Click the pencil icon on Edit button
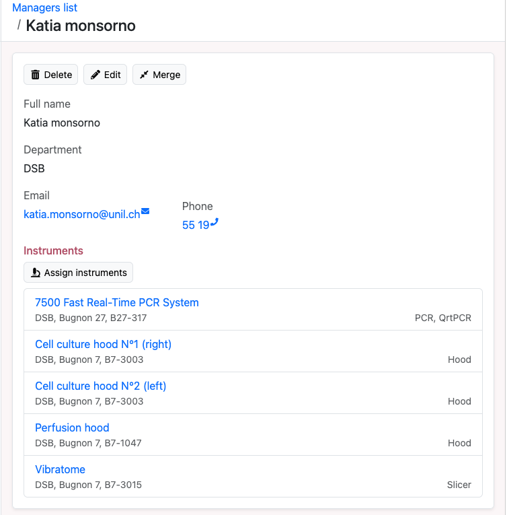The width and height of the screenshot is (507, 515). [95, 75]
